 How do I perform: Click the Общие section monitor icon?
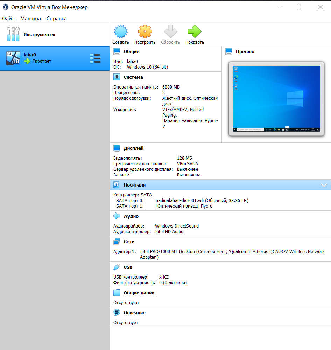pyautogui.click(x=117, y=51)
